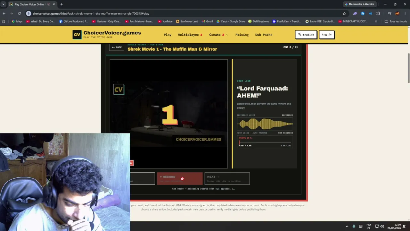Show hidden system tray icons chevron
The image size is (410, 231).
click(347, 227)
